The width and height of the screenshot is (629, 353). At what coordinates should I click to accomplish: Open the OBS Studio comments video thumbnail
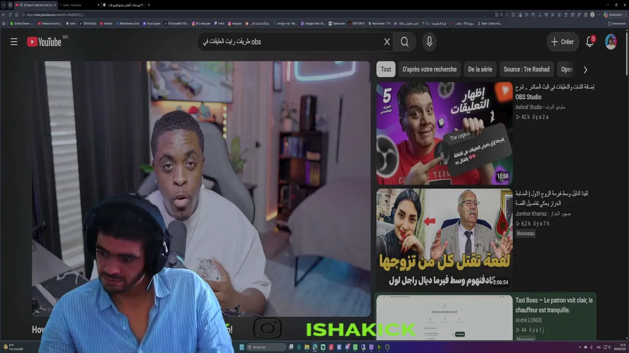pyautogui.click(x=444, y=133)
